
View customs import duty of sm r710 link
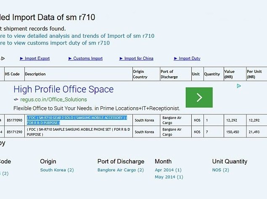(x=55, y=43)
